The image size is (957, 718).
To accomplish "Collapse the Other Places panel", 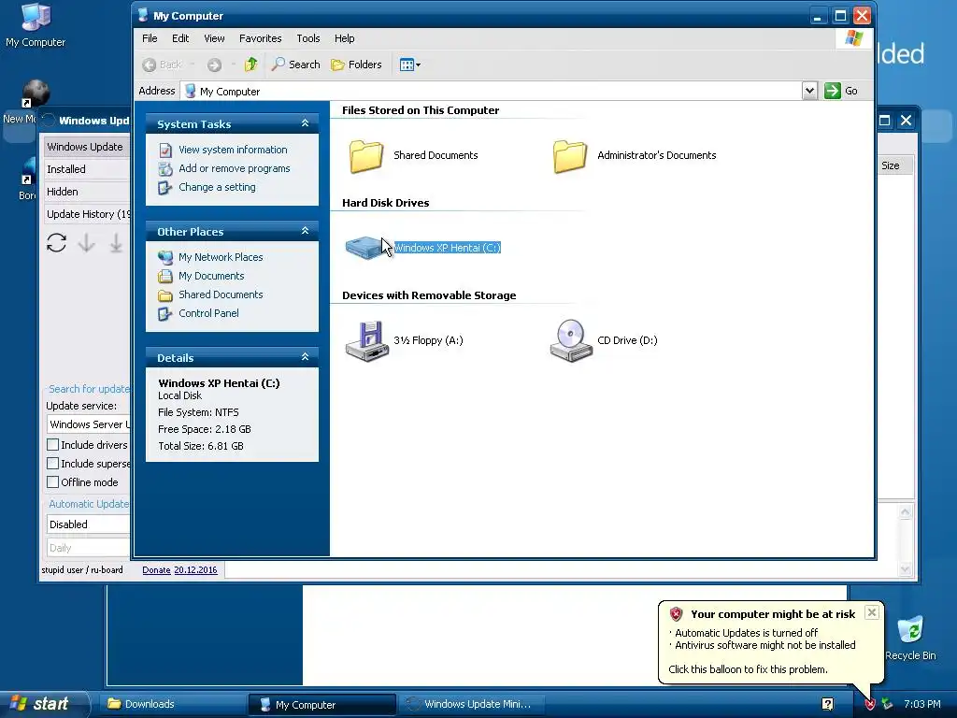I will pyautogui.click(x=306, y=231).
